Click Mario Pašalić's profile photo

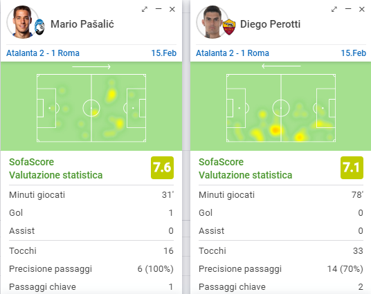pos(22,22)
